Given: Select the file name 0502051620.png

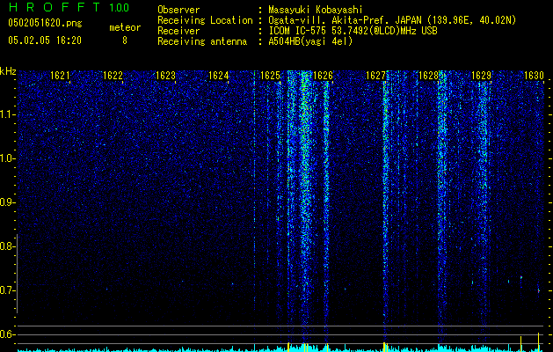Looking at the screenshot, I should (x=45, y=24).
